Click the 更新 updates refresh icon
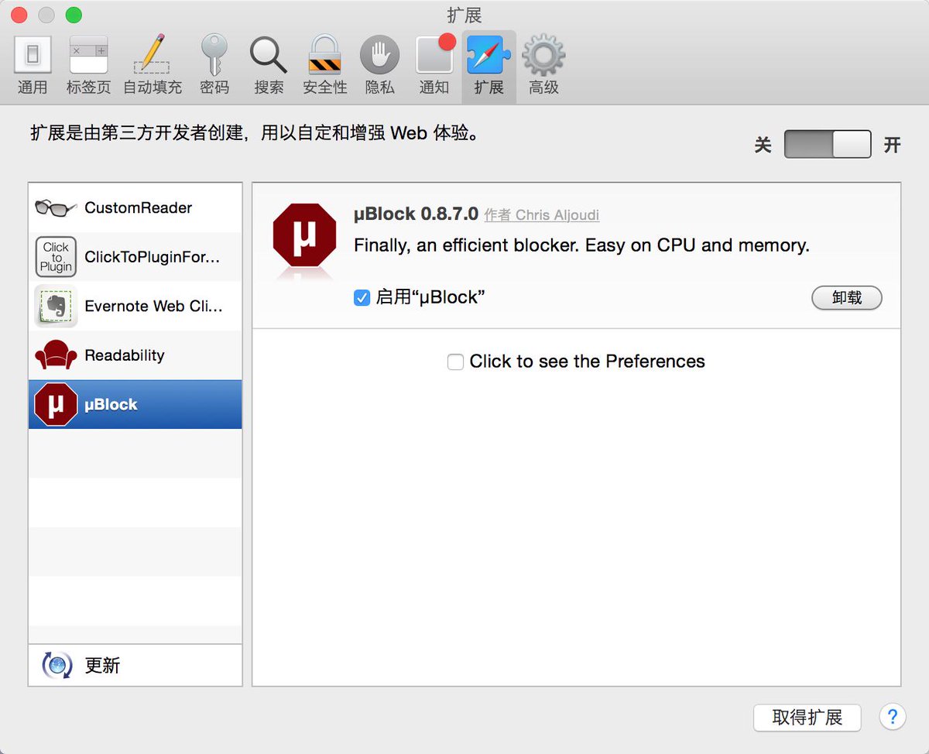 tap(57, 665)
